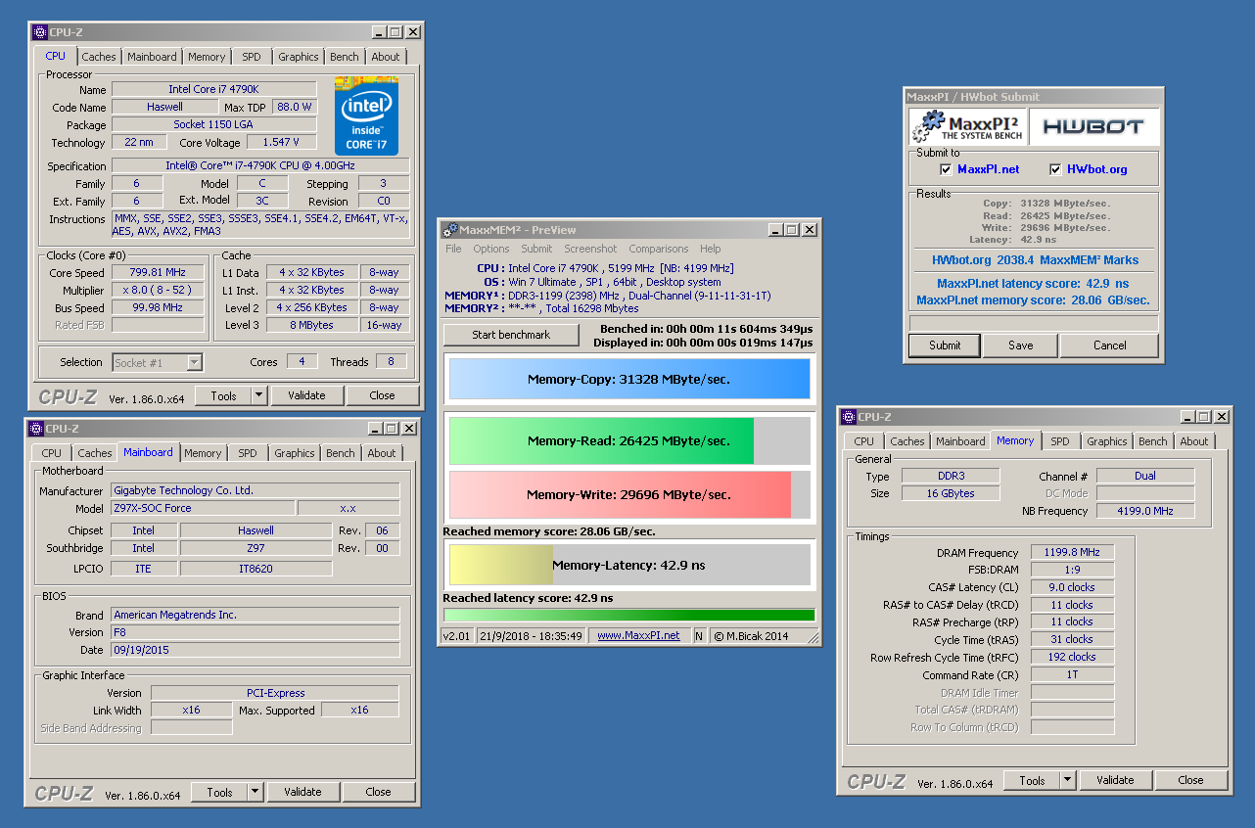
Task: Toggle the MaxxPI.net submit checkbox
Action: click(946, 169)
